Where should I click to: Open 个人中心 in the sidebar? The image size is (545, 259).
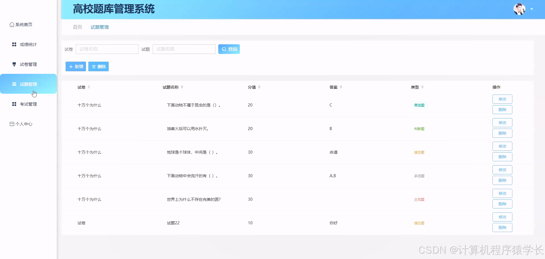pos(28,124)
